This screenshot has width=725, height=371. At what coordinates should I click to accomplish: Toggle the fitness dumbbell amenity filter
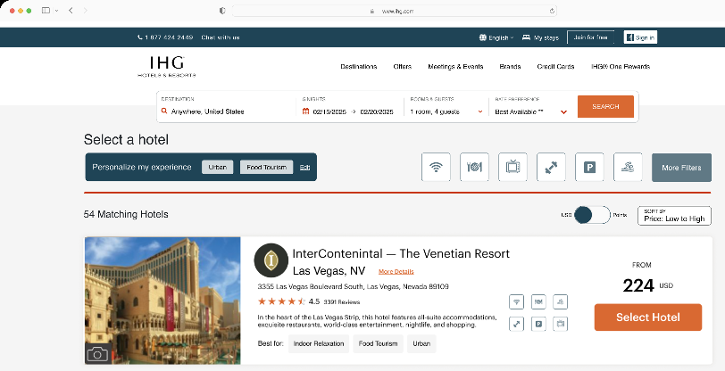(551, 167)
